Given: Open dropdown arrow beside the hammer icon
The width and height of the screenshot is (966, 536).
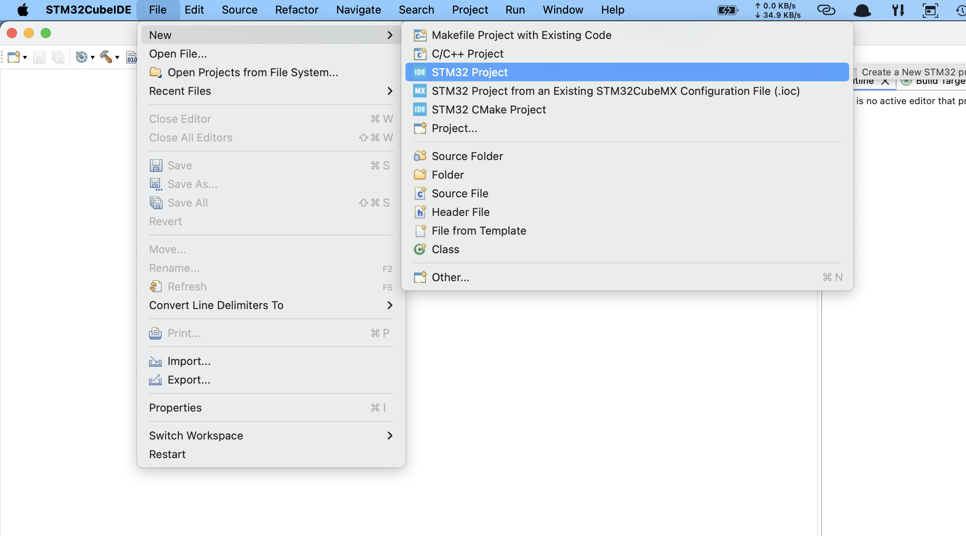Looking at the screenshot, I should [x=117, y=57].
